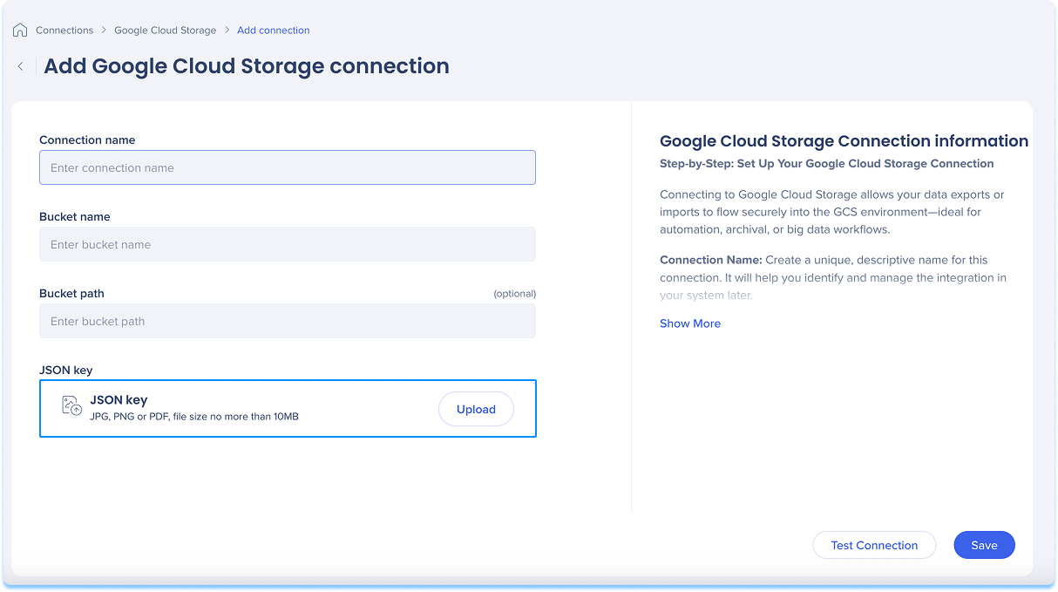1058x592 pixels.
Task: Open Google Cloud Storage breadcrumb link
Action: [165, 31]
